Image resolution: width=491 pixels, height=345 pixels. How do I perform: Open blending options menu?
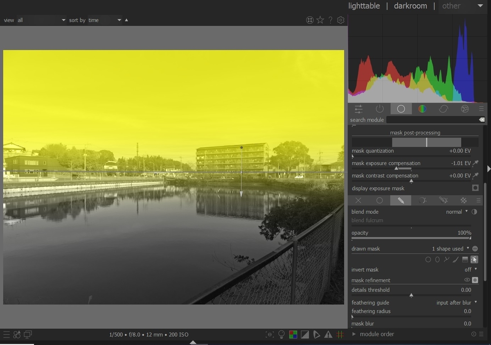click(478, 201)
